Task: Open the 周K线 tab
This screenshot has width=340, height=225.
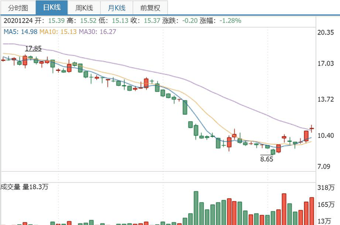Action: click(x=84, y=7)
